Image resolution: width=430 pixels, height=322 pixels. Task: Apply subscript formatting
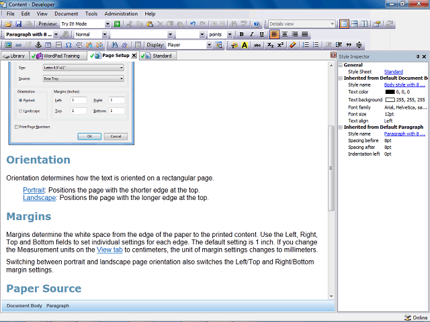coord(270,45)
